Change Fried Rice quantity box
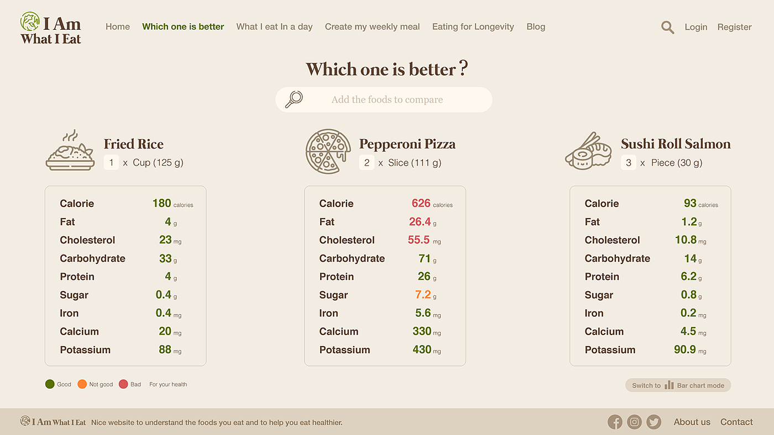The image size is (774, 435). point(111,162)
